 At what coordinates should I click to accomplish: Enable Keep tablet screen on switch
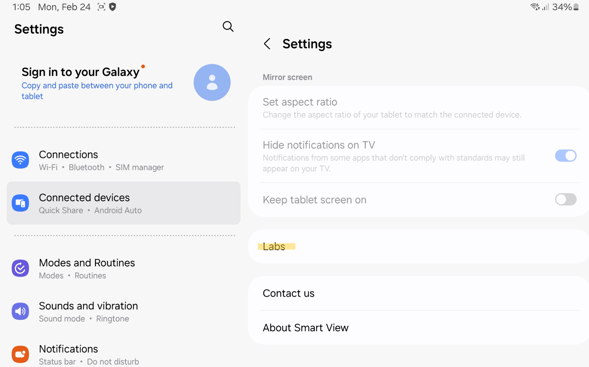(565, 200)
